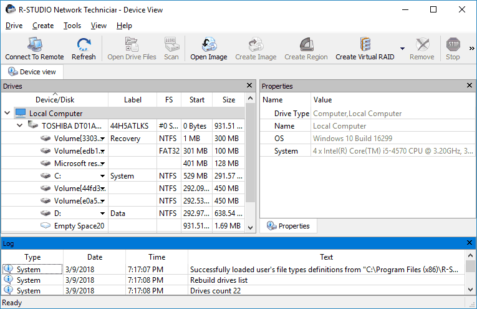Click the Log Date column header

pos(95,257)
